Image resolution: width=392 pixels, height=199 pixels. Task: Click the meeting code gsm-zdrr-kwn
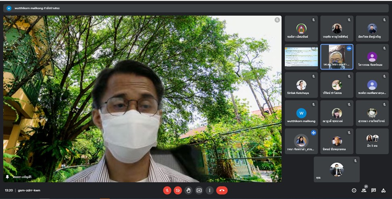28,190
